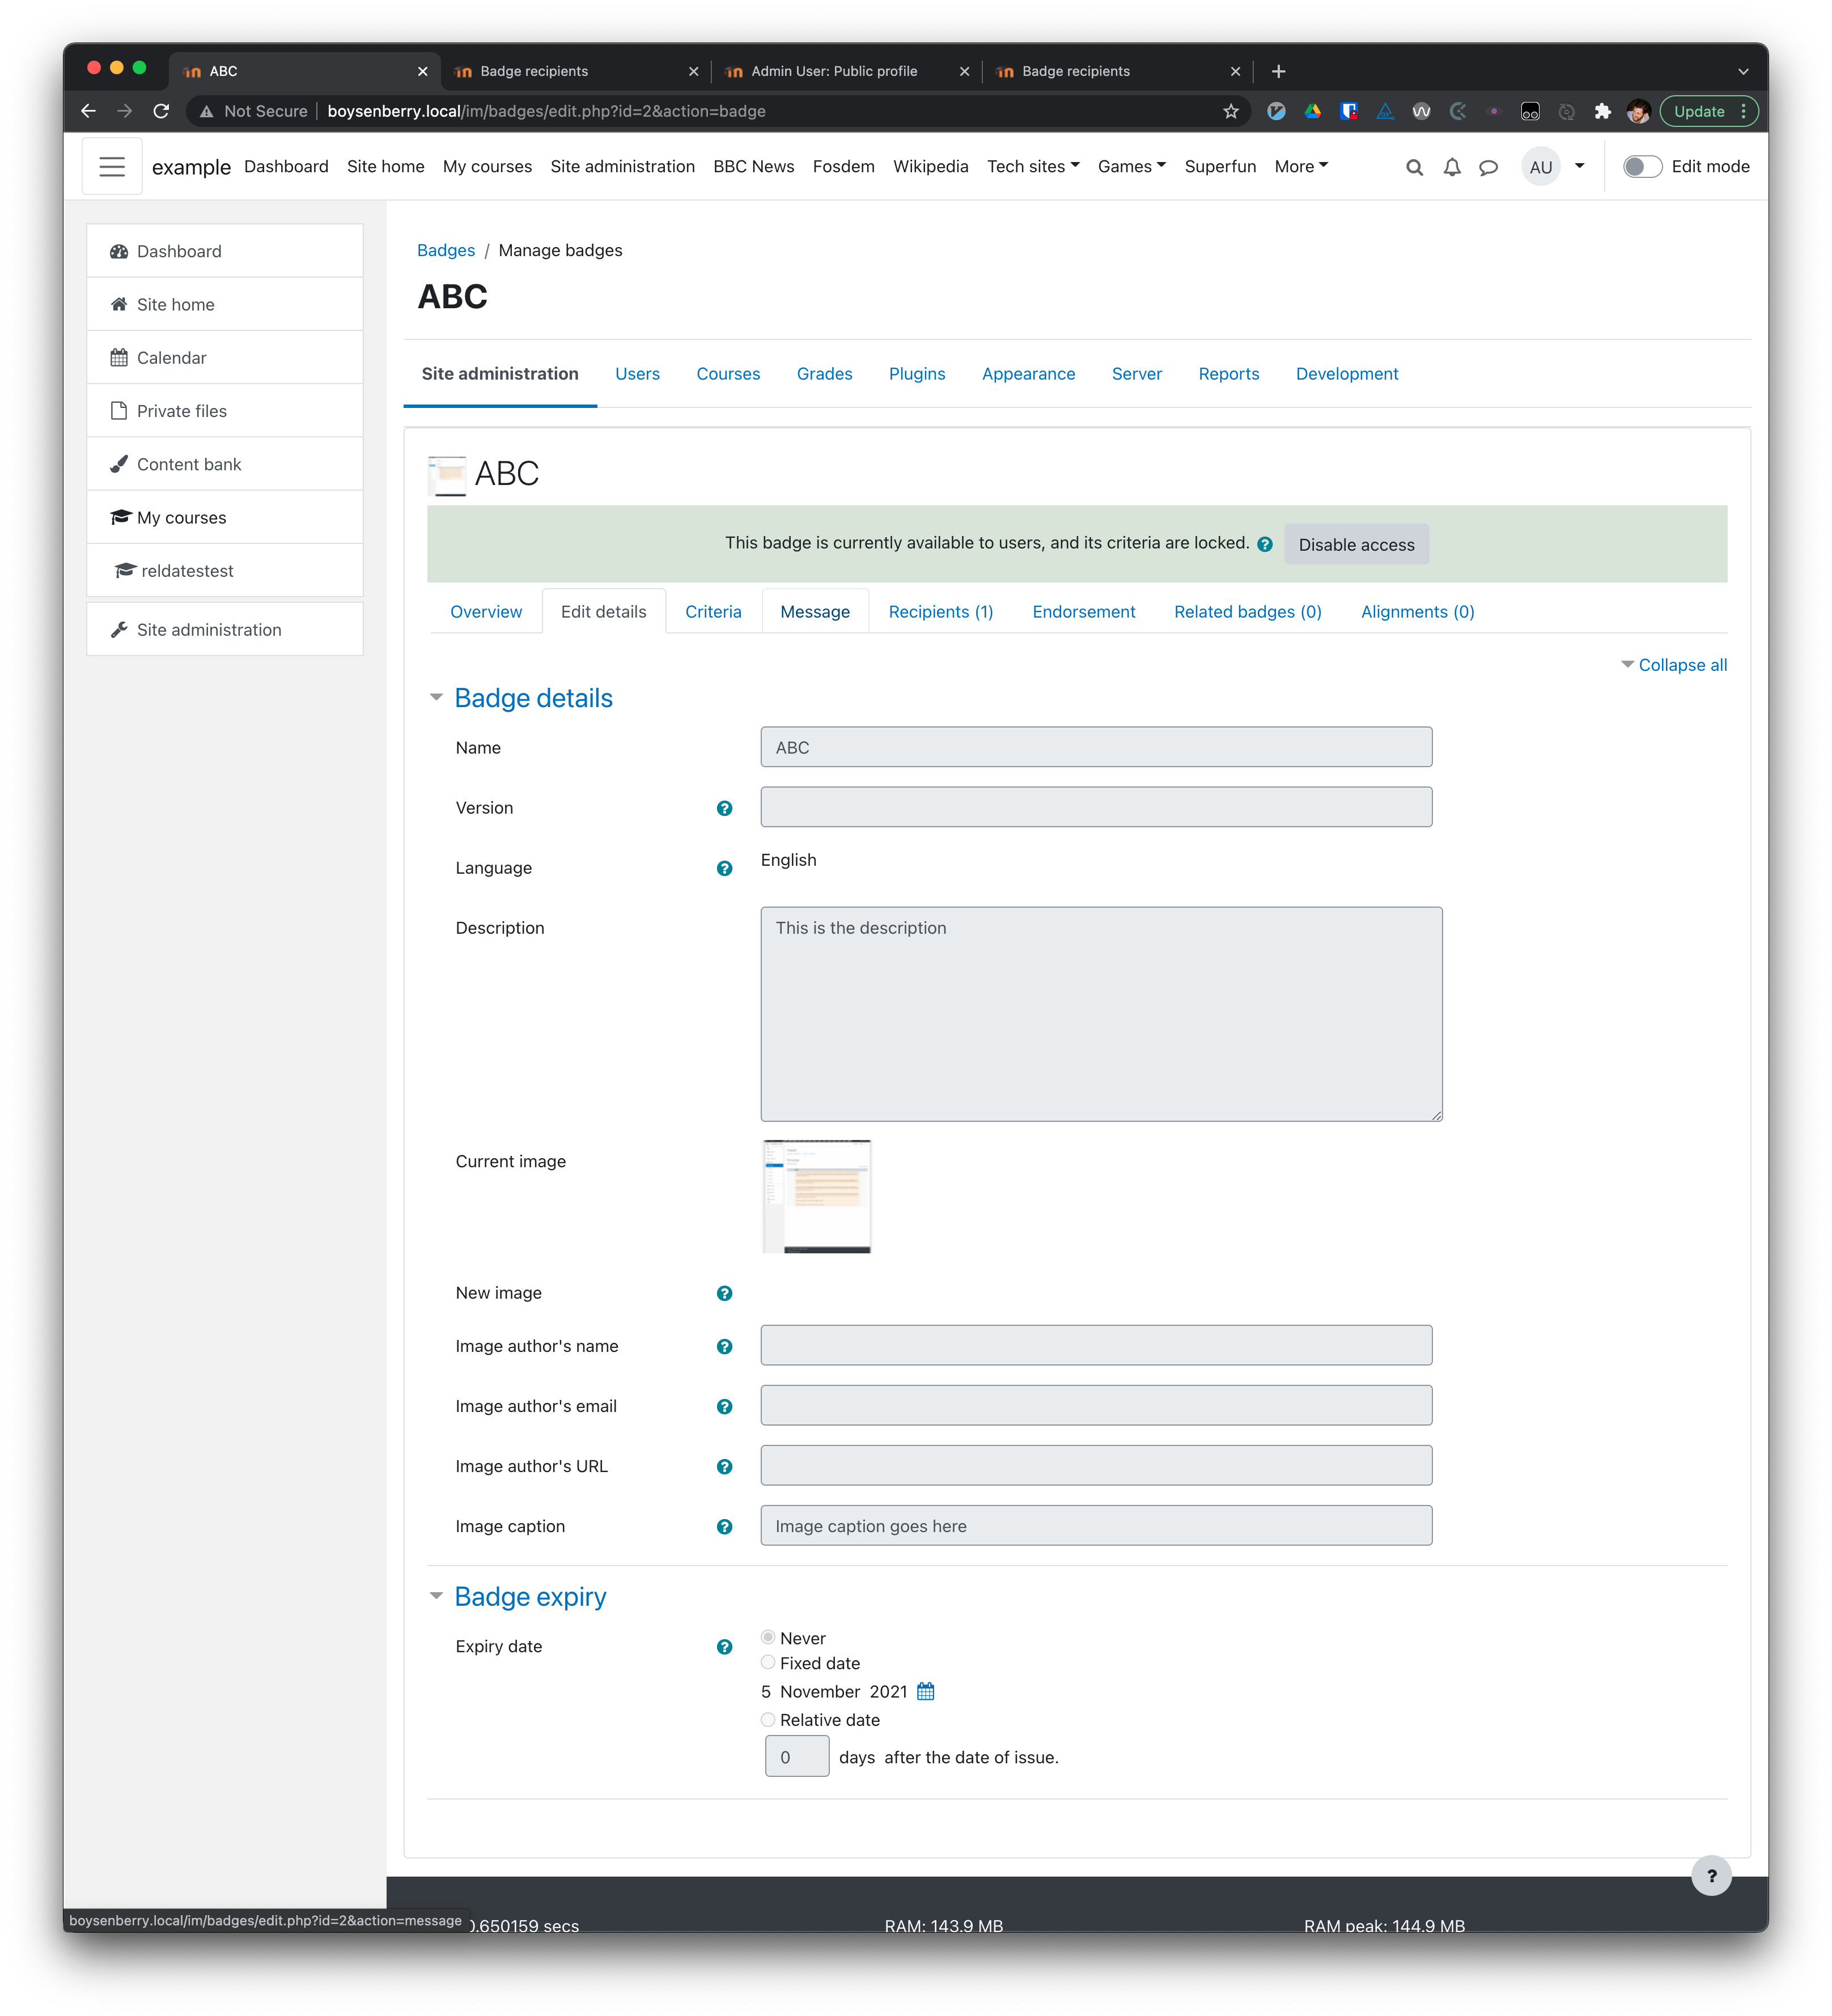
Task: Click help icon beside Version field
Action: (x=724, y=808)
